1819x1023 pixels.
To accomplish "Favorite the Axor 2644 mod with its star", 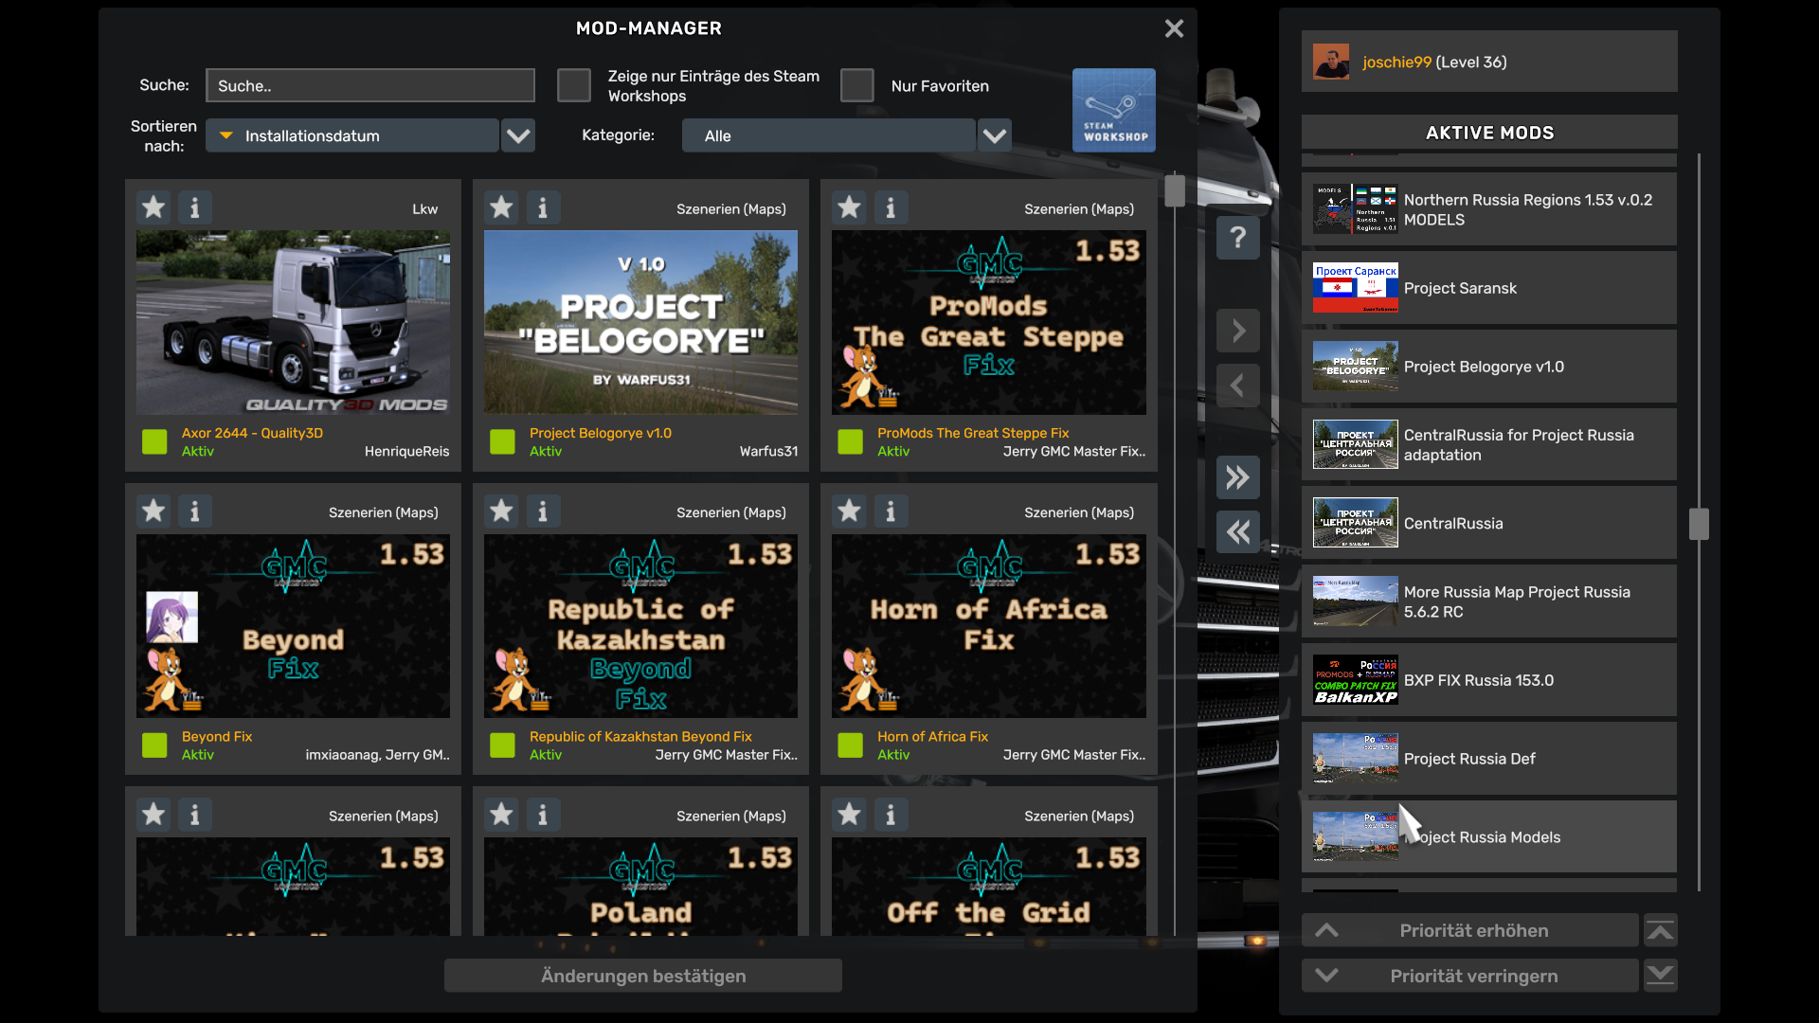I will click(153, 207).
